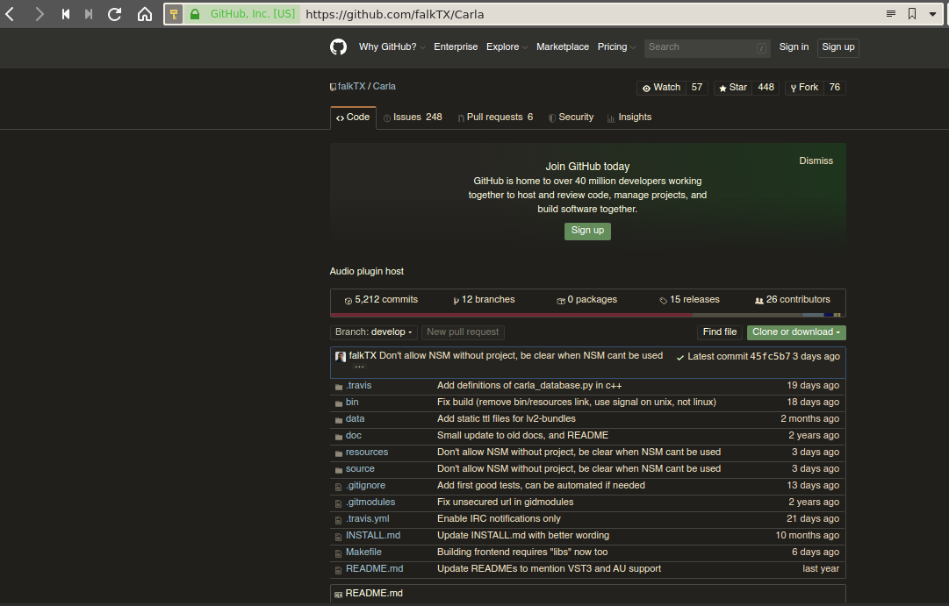Open the address bar dropdown arrow

coord(932,14)
